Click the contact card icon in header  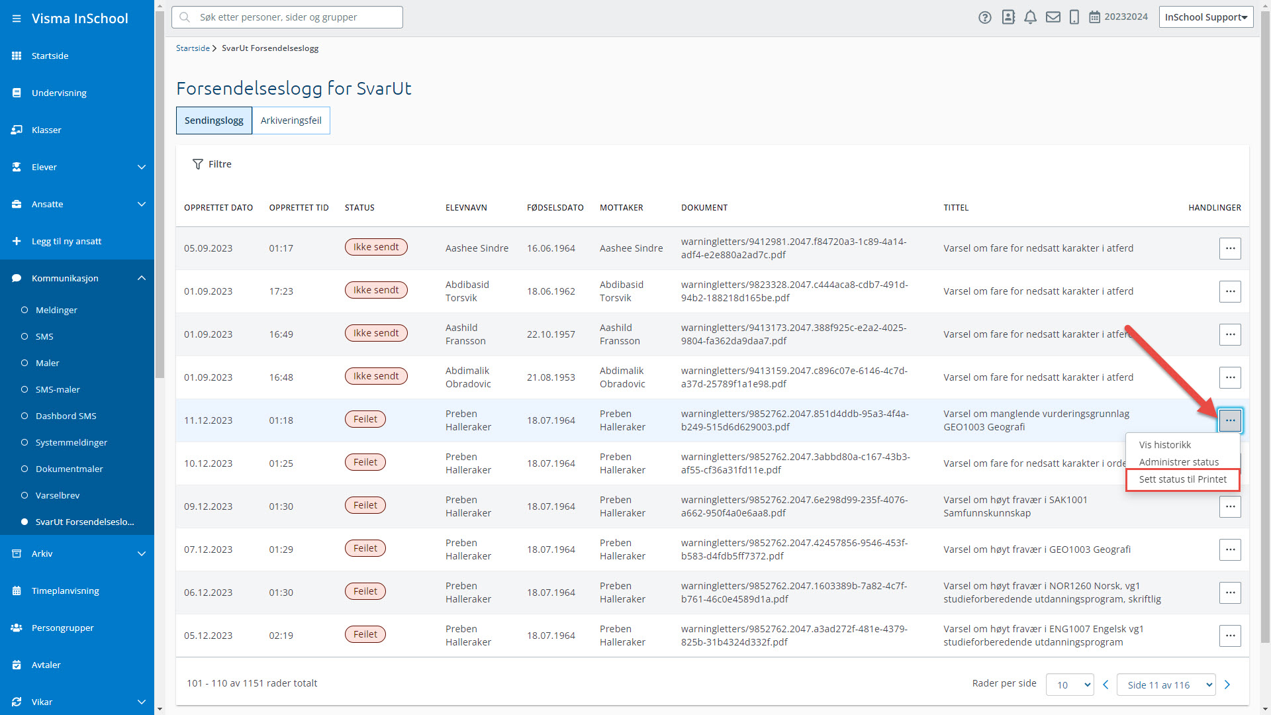point(1008,17)
